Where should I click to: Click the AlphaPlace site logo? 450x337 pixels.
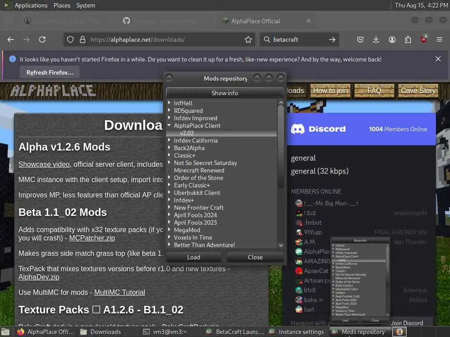[53, 91]
